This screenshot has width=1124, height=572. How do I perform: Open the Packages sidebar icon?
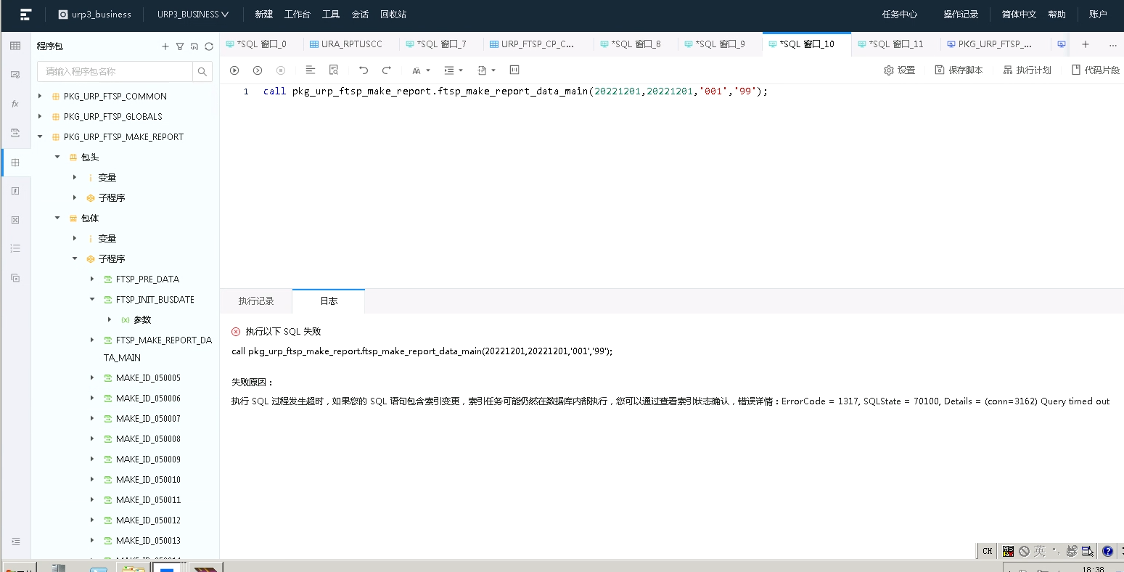[x=15, y=162]
